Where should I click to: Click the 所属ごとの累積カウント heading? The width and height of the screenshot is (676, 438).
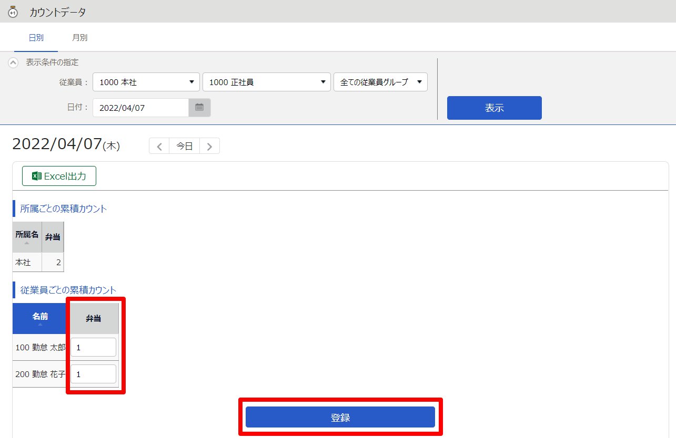coord(63,208)
